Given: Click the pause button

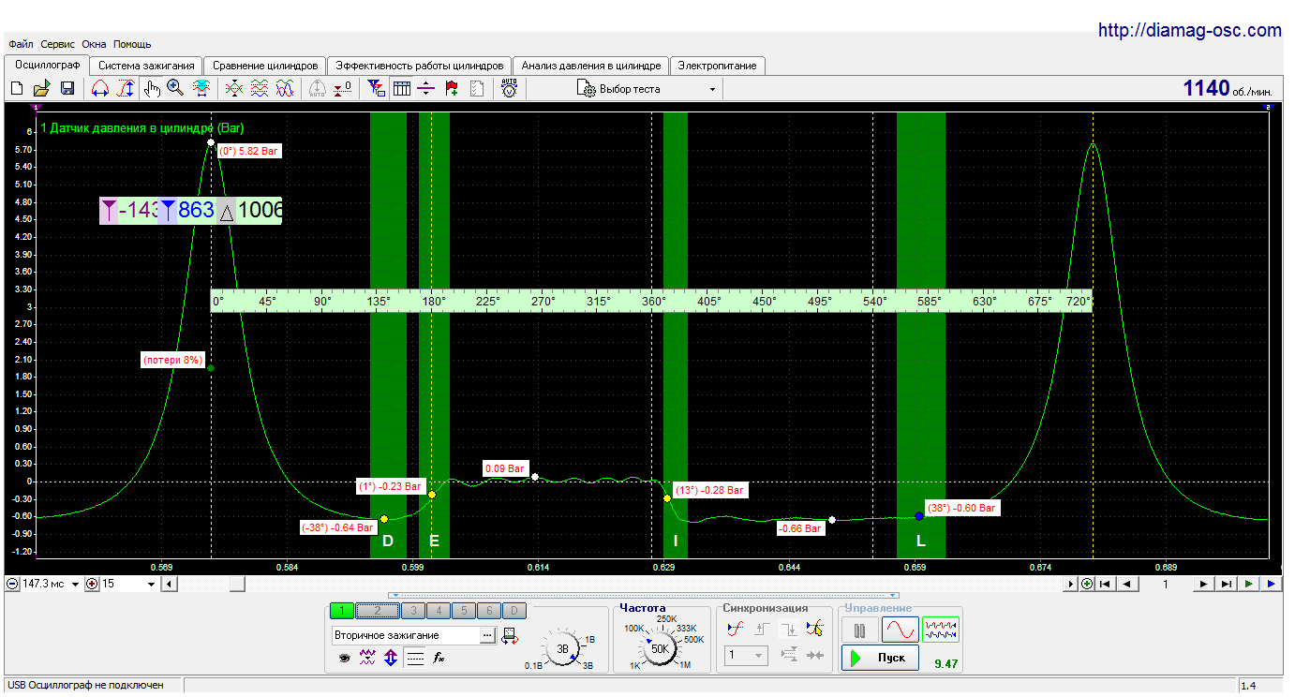Looking at the screenshot, I should tap(859, 630).
